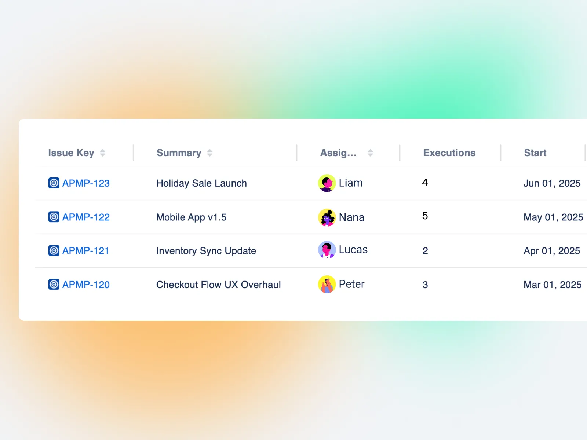587x440 pixels.
Task: Select the Checkout Flow UX Overhaul summary
Action: click(x=218, y=285)
